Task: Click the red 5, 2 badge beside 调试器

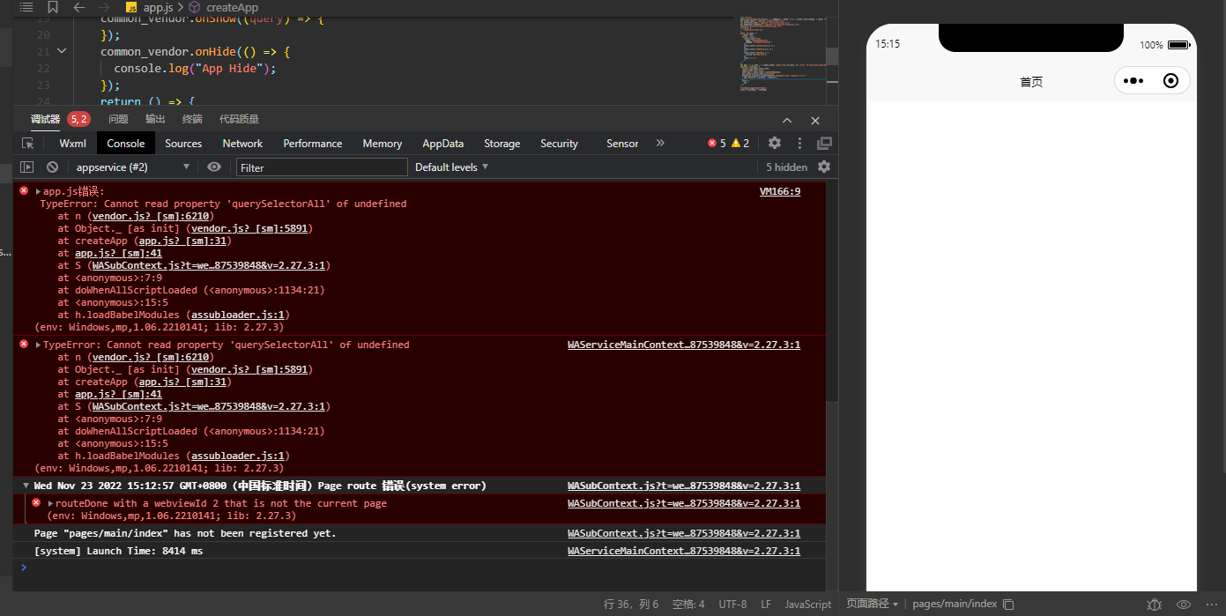Action: point(78,119)
